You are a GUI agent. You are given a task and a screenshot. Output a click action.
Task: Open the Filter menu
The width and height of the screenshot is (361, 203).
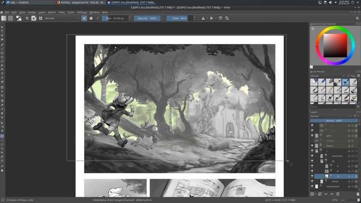point(61,12)
